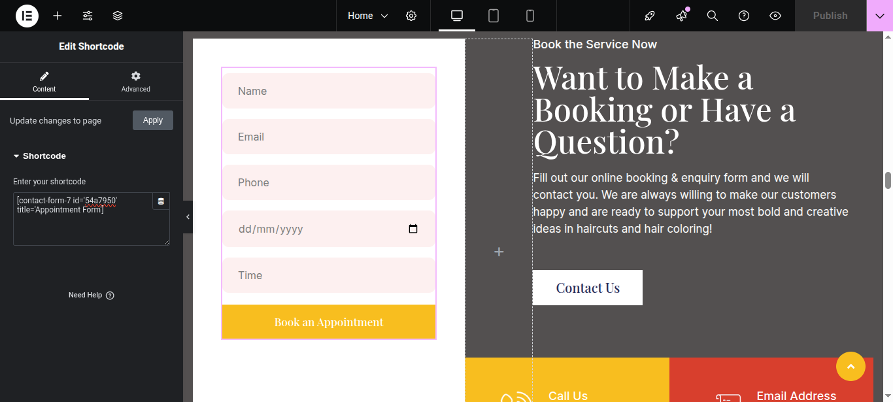Click the Enter your shortcode label

pos(50,182)
